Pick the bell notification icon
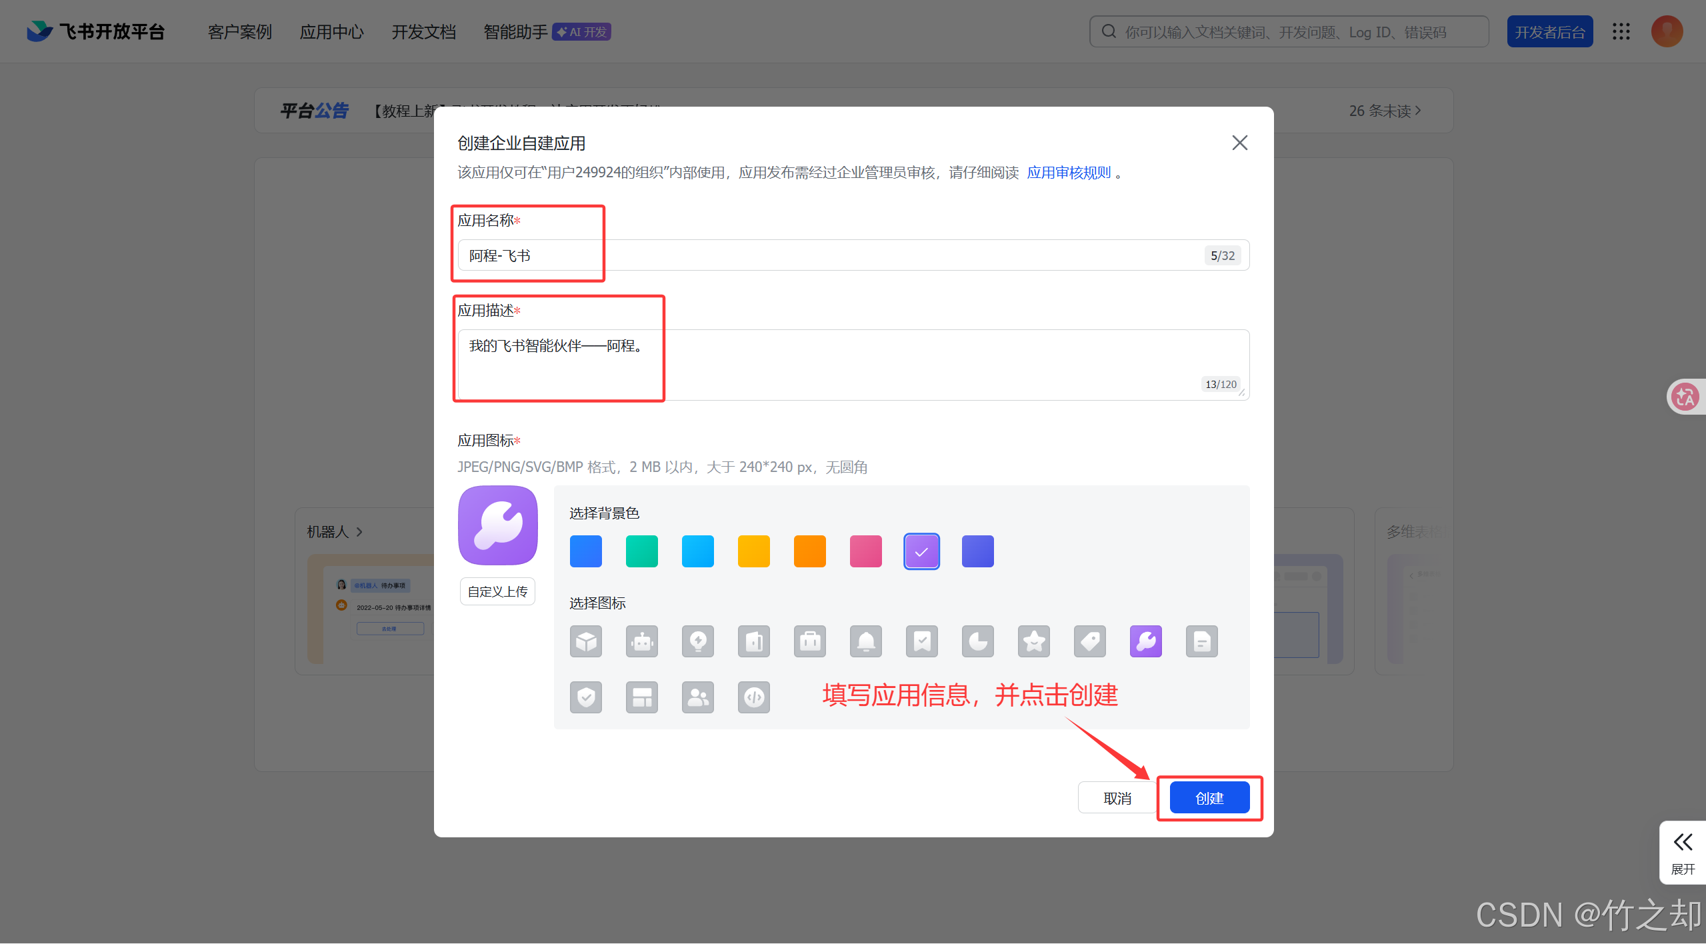This screenshot has width=1706, height=944. [865, 641]
